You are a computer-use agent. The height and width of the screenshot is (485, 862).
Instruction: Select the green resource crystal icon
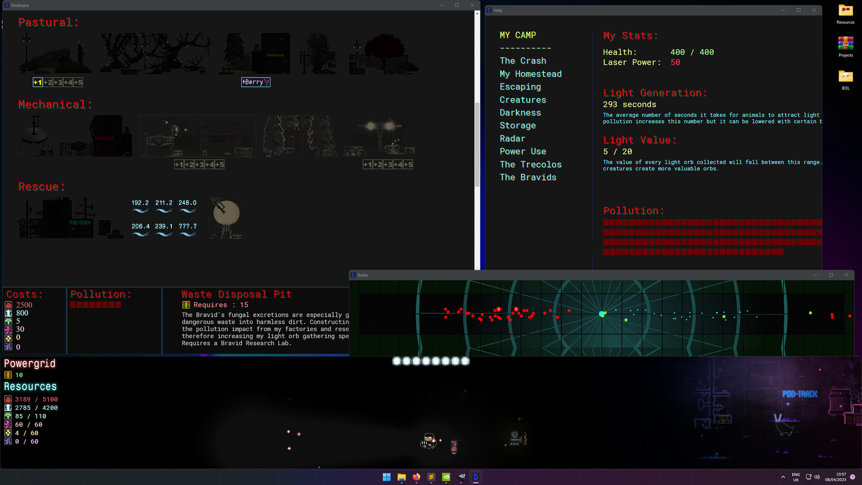point(8,416)
